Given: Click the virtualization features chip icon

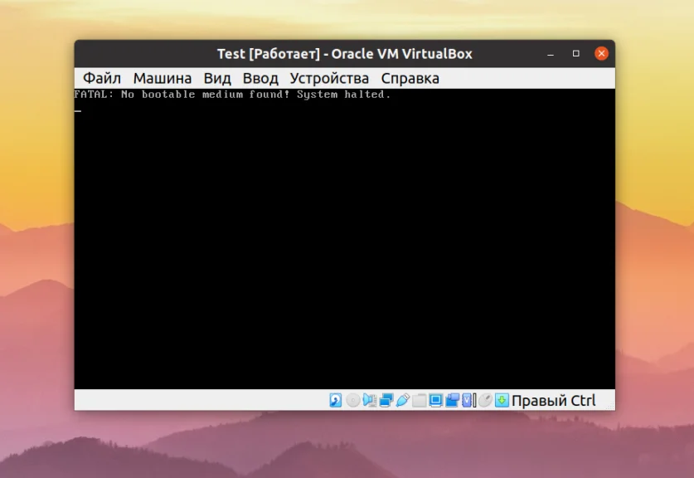Looking at the screenshot, I should (466, 400).
